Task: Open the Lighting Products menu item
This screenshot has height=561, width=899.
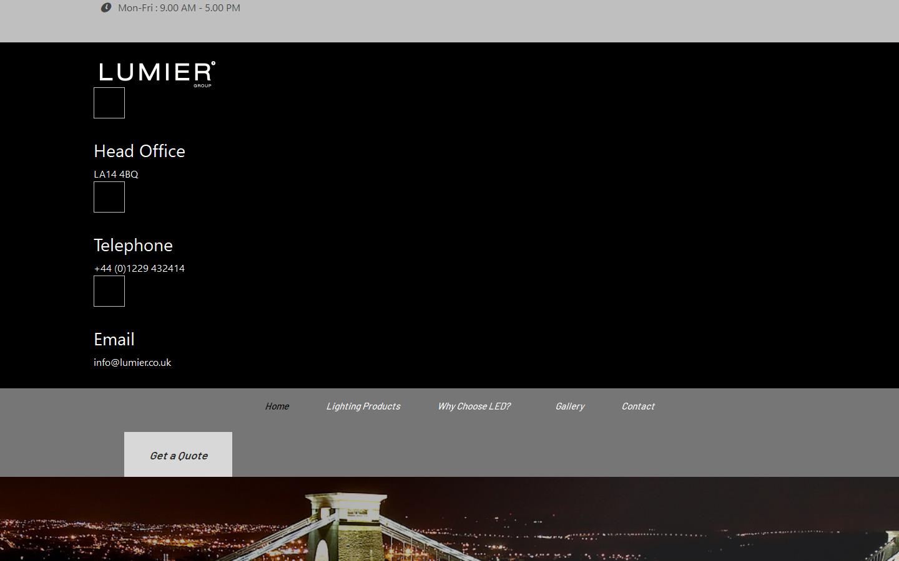Action: pos(363,406)
